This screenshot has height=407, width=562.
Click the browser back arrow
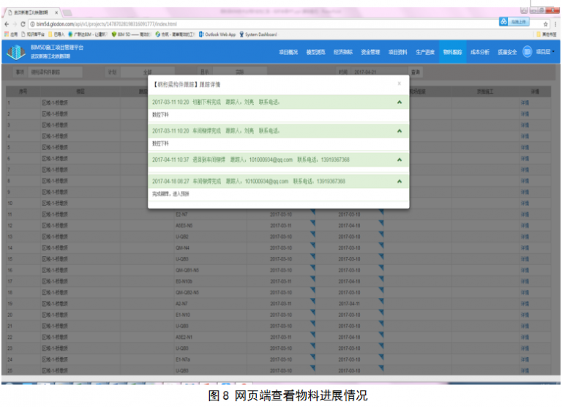tap(7, 24)
